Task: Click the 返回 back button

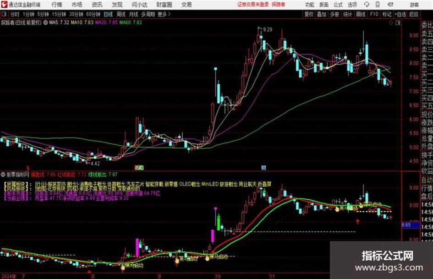Action: click(413, 14)
